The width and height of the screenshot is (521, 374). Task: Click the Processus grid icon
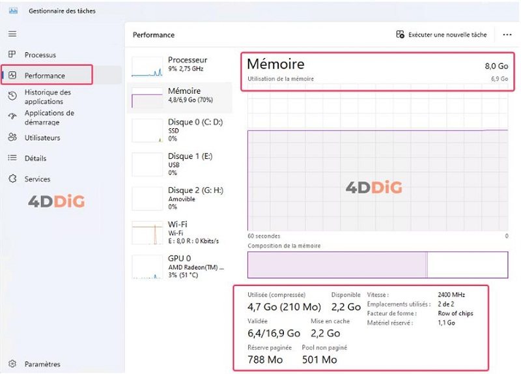pos(12,54)
